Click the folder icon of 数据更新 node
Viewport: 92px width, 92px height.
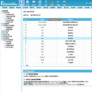coord(3,24)
